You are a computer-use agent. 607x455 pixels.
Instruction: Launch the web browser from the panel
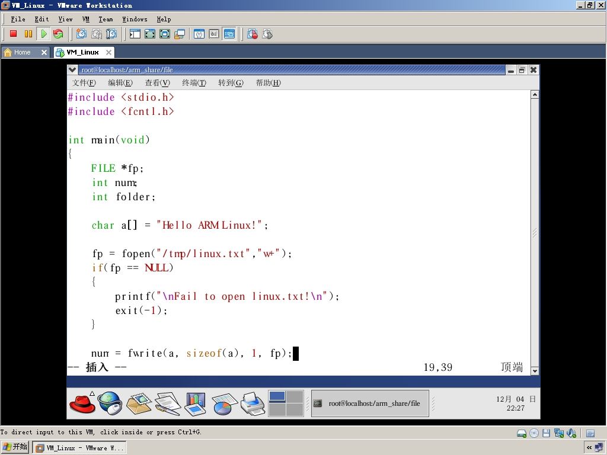[x=110, y=403]
